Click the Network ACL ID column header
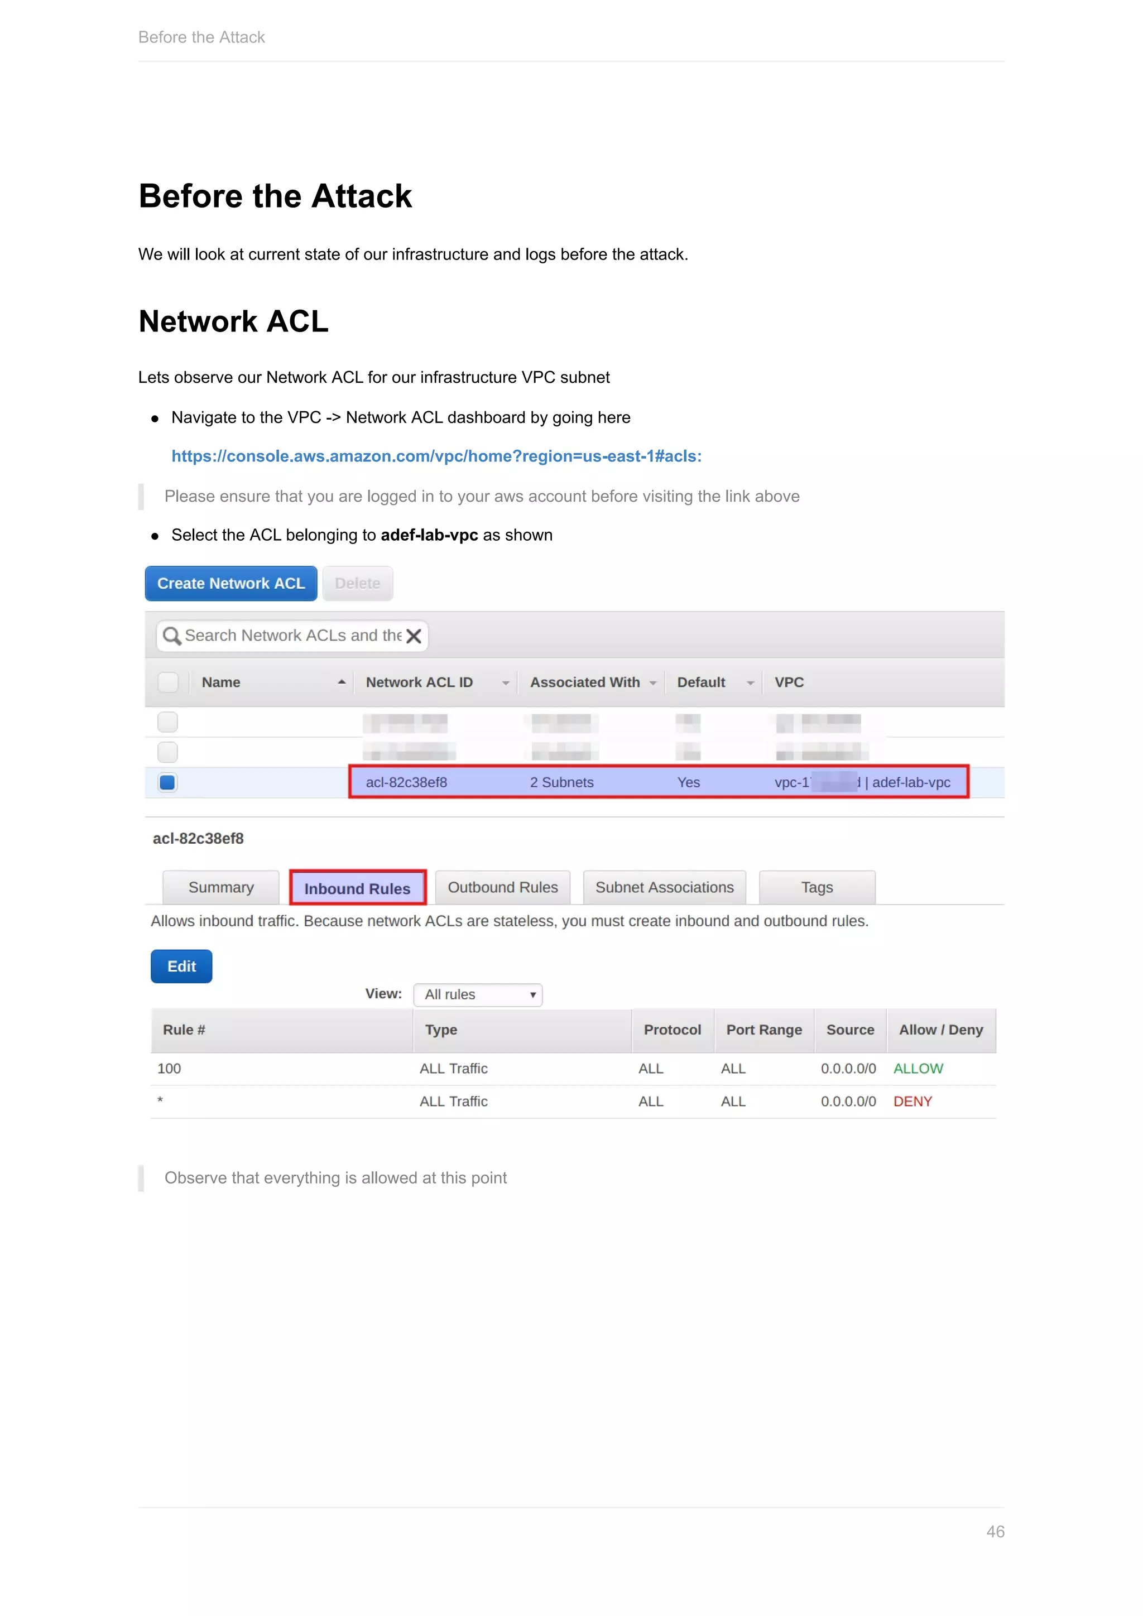This screenshot has height=1616, width=1143. tap(420, 682)
